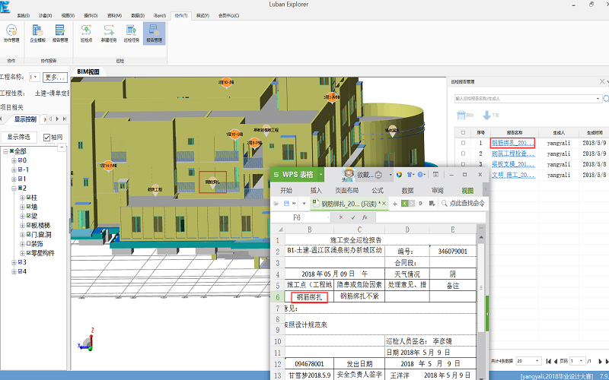Screen dimensions: 609x380
Task: Add a new WPS document tab with plus
Action: pos(394,204)
